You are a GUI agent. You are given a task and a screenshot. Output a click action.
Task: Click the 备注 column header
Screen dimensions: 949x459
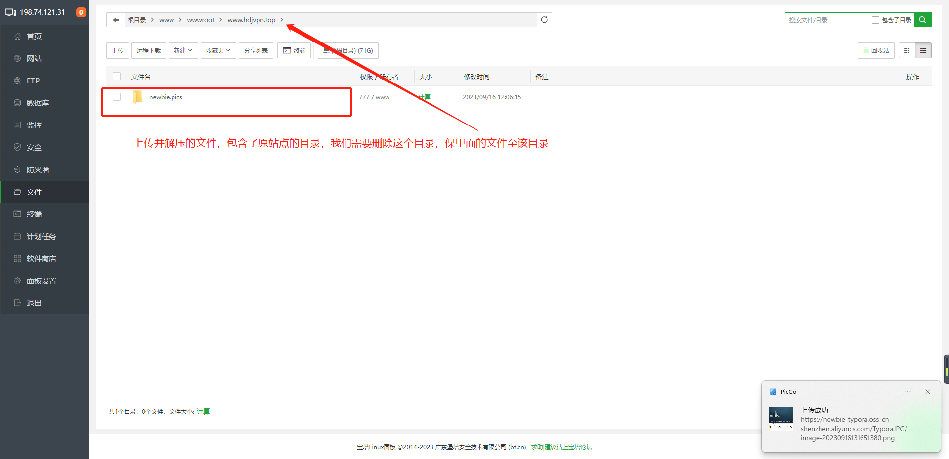tap(542, 77)
